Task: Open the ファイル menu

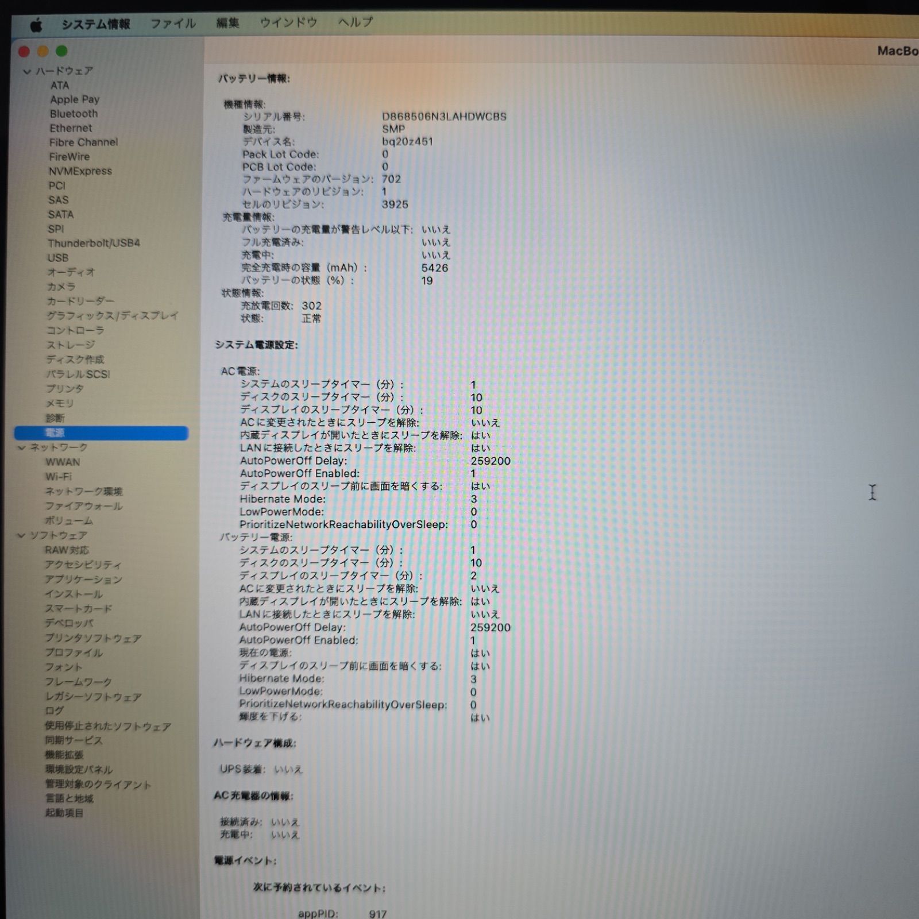Action: point(173,24)
